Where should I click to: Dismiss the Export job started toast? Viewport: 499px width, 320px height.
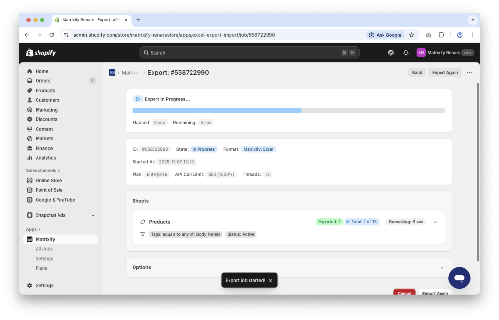pyautogui.click(x=270, y=280)
